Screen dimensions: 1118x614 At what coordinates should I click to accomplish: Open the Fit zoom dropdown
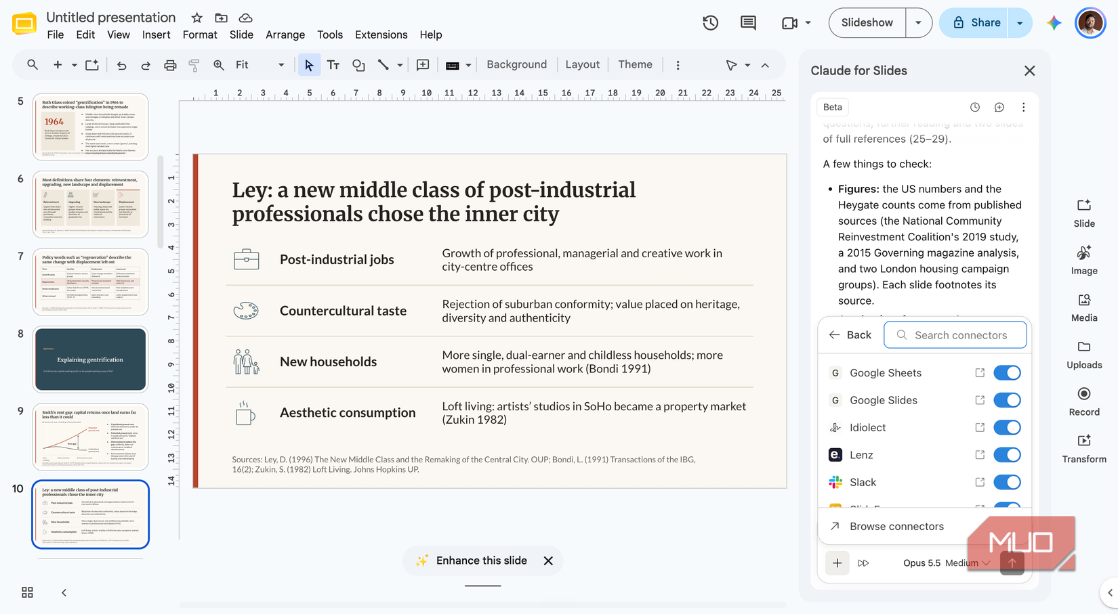(x=260, y=65)
